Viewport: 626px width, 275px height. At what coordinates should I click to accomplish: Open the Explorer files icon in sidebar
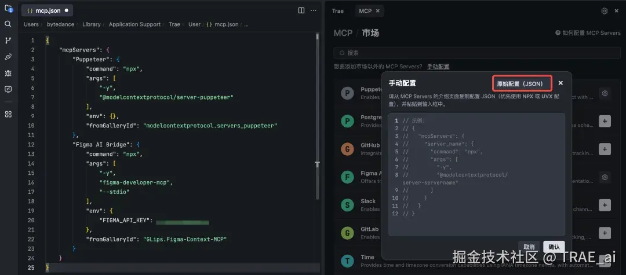(8, 8)
